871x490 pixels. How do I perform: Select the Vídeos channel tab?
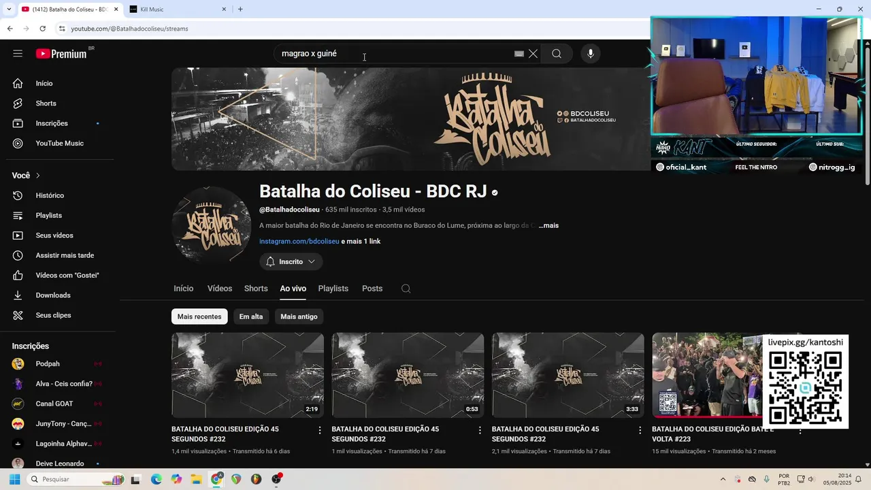(x=220, y=289)
